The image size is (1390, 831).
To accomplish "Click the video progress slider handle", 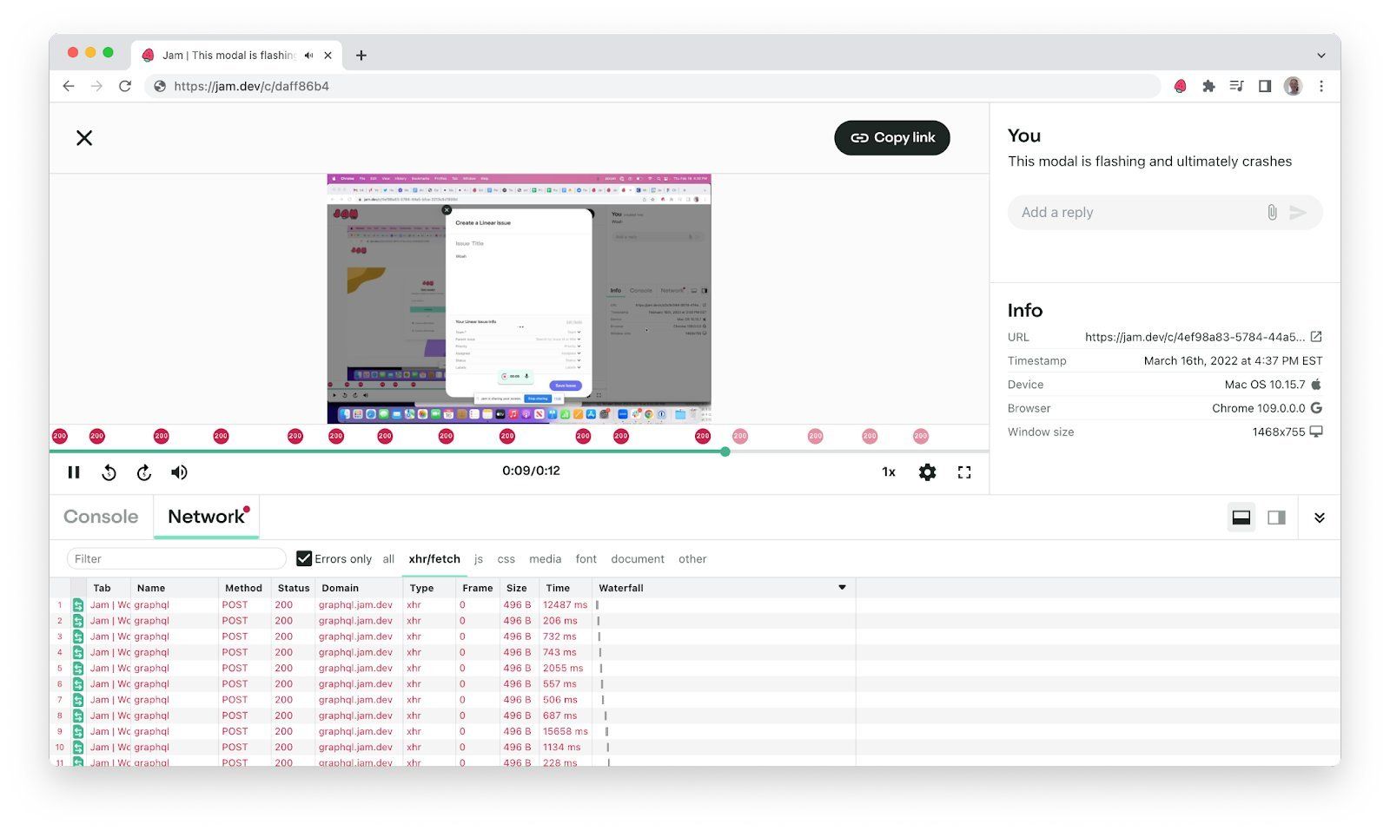I will [x=725, y=452].
